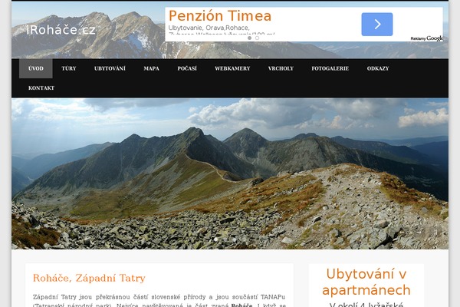Screen dimensions: 460x307
Task: Open the Ubytování v apartmánech ad
Action: (x=366, y=282)
